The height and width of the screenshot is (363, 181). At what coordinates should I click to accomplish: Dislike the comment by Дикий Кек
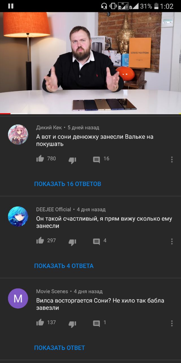click(72, 161)
